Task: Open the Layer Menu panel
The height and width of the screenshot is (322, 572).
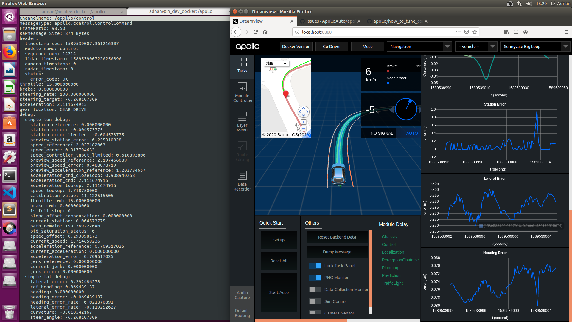Action: click(242, 122)
